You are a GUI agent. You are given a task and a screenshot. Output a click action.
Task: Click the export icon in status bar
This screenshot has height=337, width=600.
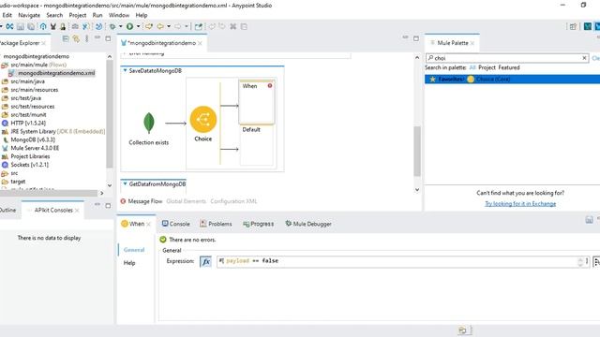point(462,330)
